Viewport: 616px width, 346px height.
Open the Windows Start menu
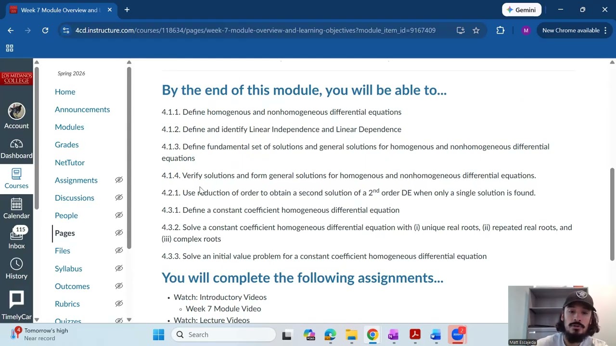(x=158, y=334)
